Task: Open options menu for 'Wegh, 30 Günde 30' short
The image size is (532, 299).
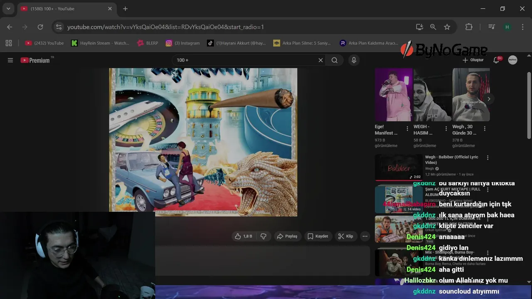Action: click(x=485, y=129)
